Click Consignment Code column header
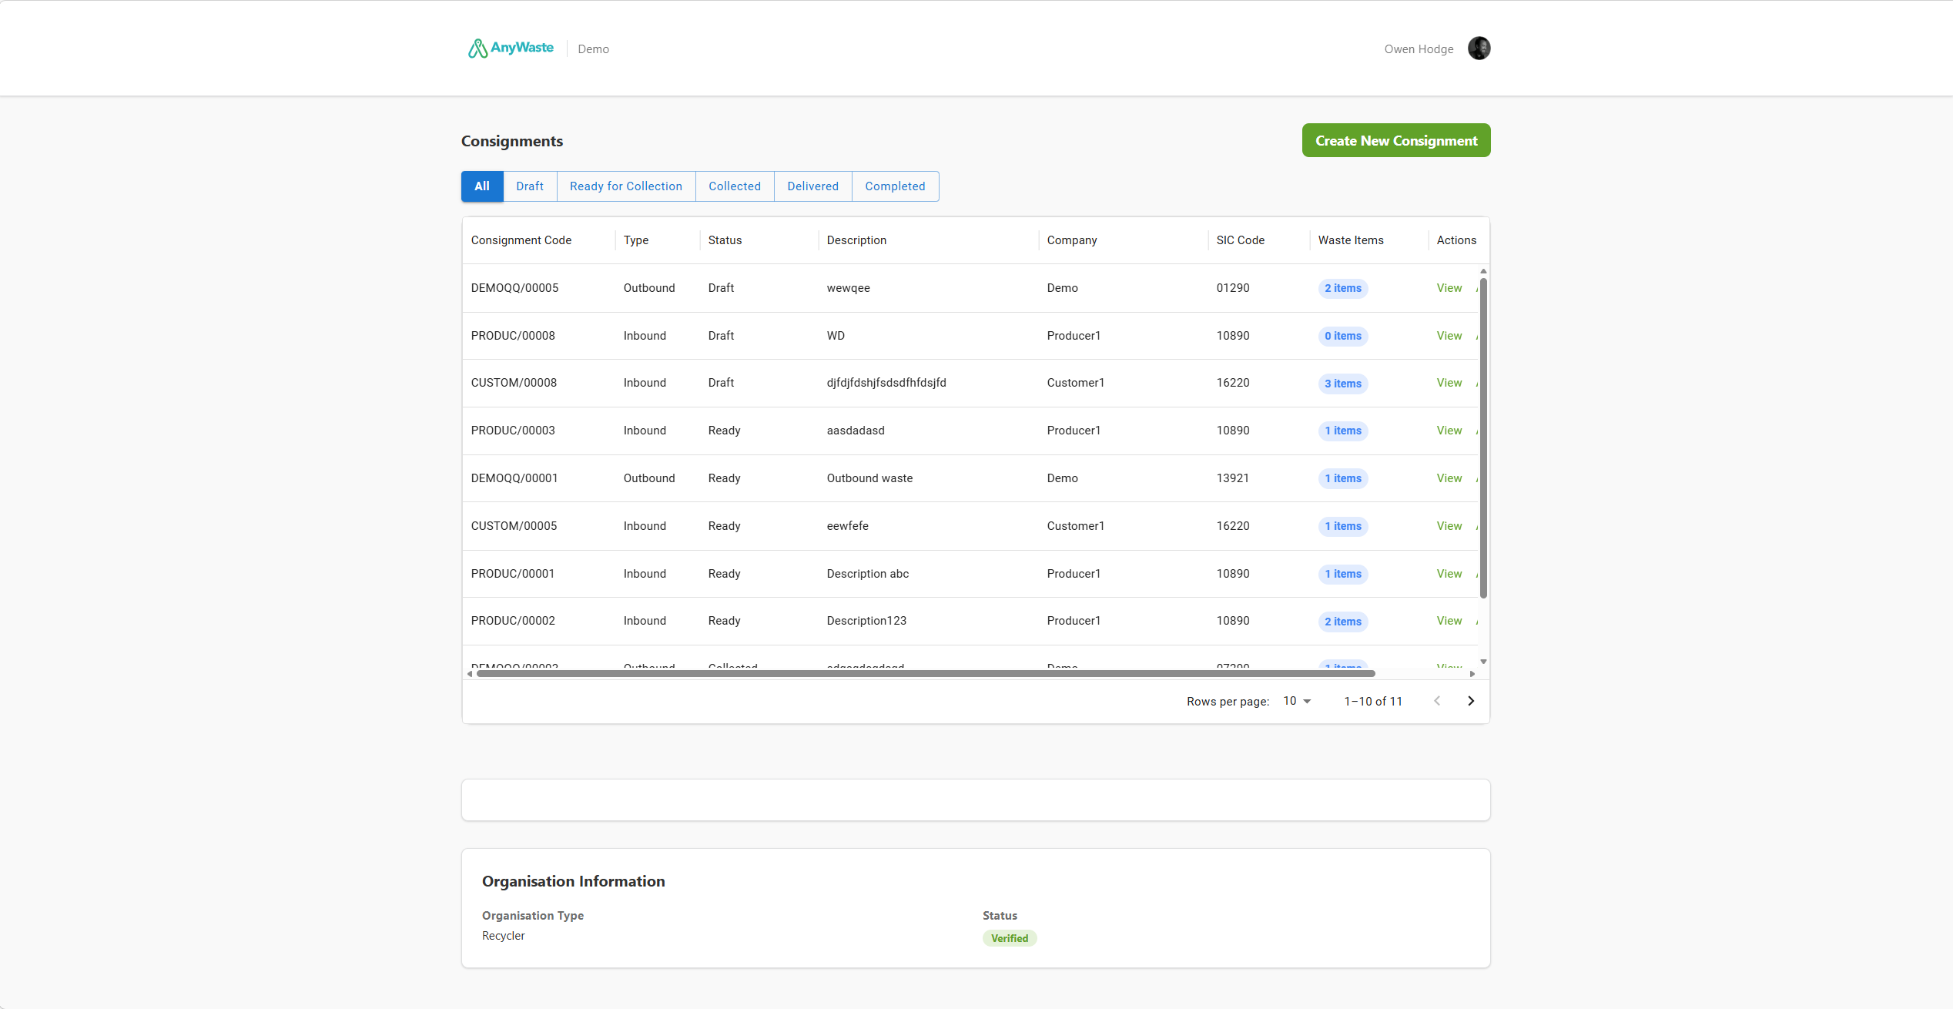Screen dimensions: 1953x1009 click(521, 240)
